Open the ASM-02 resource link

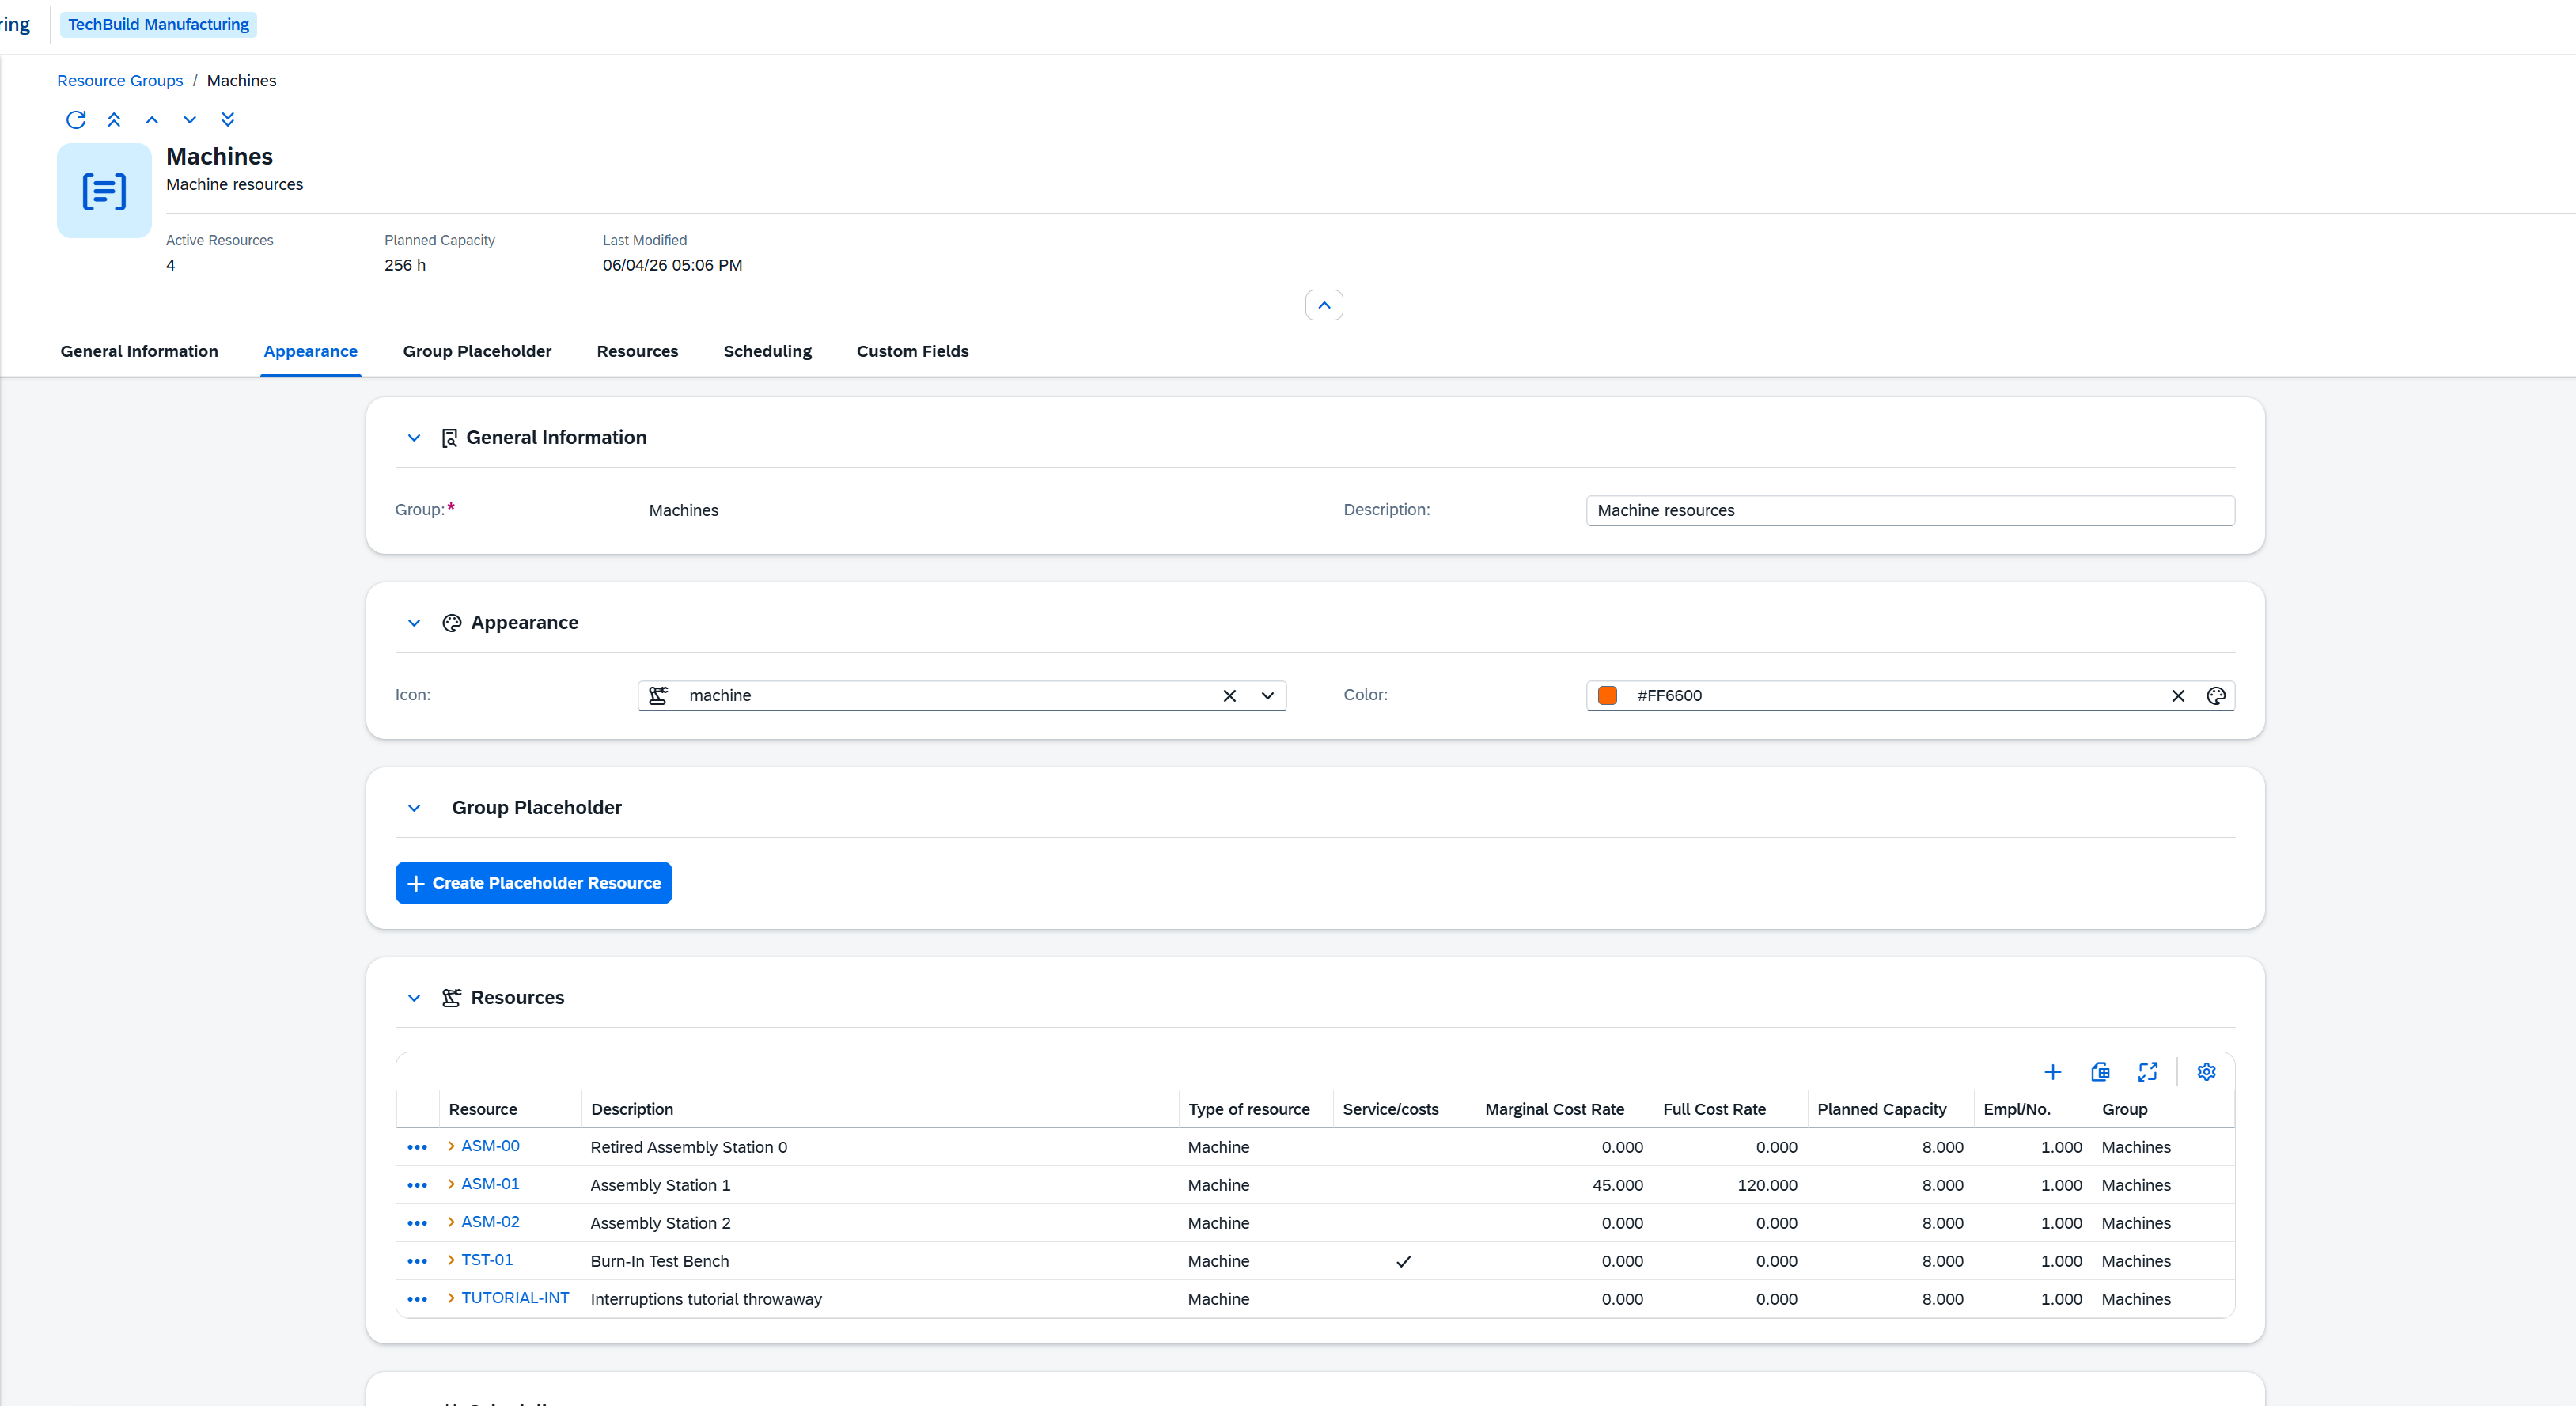490,1222
